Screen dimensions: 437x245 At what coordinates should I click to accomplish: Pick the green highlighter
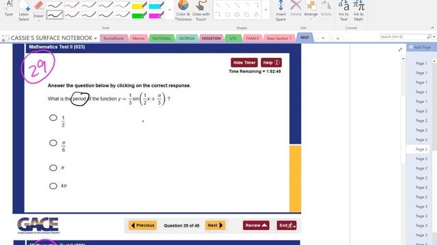pyautogui.click(x=139, y=15)
